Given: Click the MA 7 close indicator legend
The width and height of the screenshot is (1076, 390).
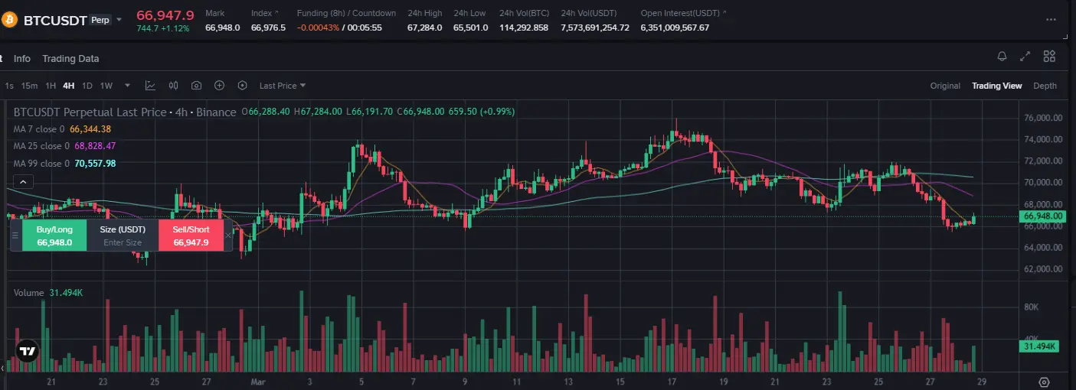Looking at the screenshot, I should (62, 129).
